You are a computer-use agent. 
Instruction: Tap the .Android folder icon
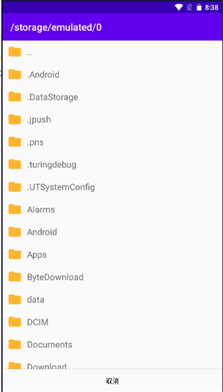pyautogui.click(x=14, y=74)
